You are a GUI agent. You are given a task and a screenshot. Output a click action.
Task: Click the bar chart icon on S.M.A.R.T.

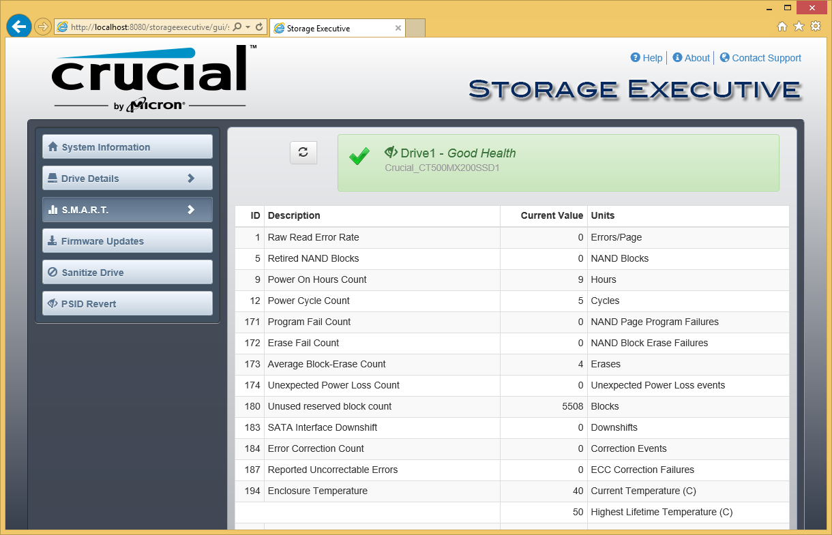(x=53, y=210)
